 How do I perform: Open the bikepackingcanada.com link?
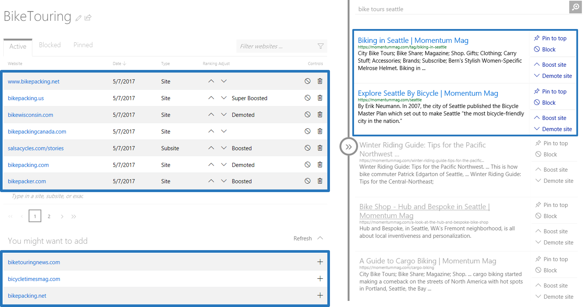pyautogui.click(x=37, y=132)
